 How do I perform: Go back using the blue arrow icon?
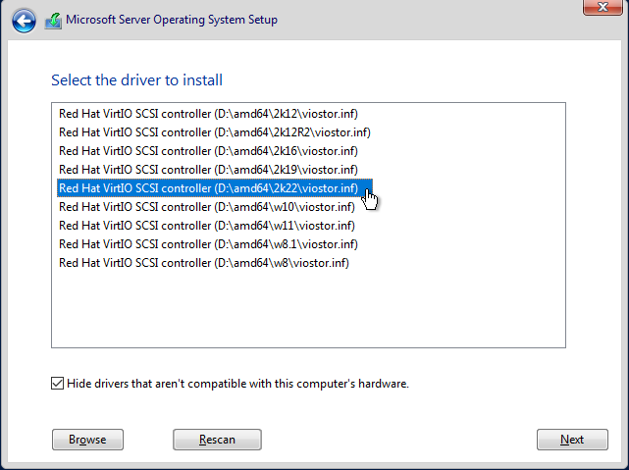point(24,21)
